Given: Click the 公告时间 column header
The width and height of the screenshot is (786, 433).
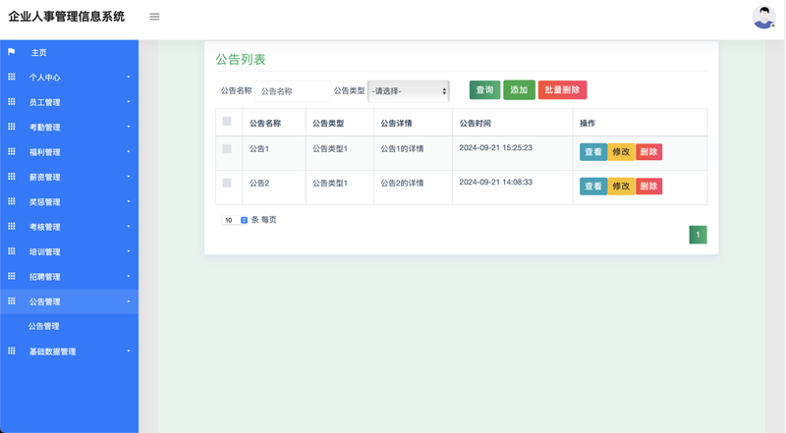Looking at the screenshot, I should [476, 123].
